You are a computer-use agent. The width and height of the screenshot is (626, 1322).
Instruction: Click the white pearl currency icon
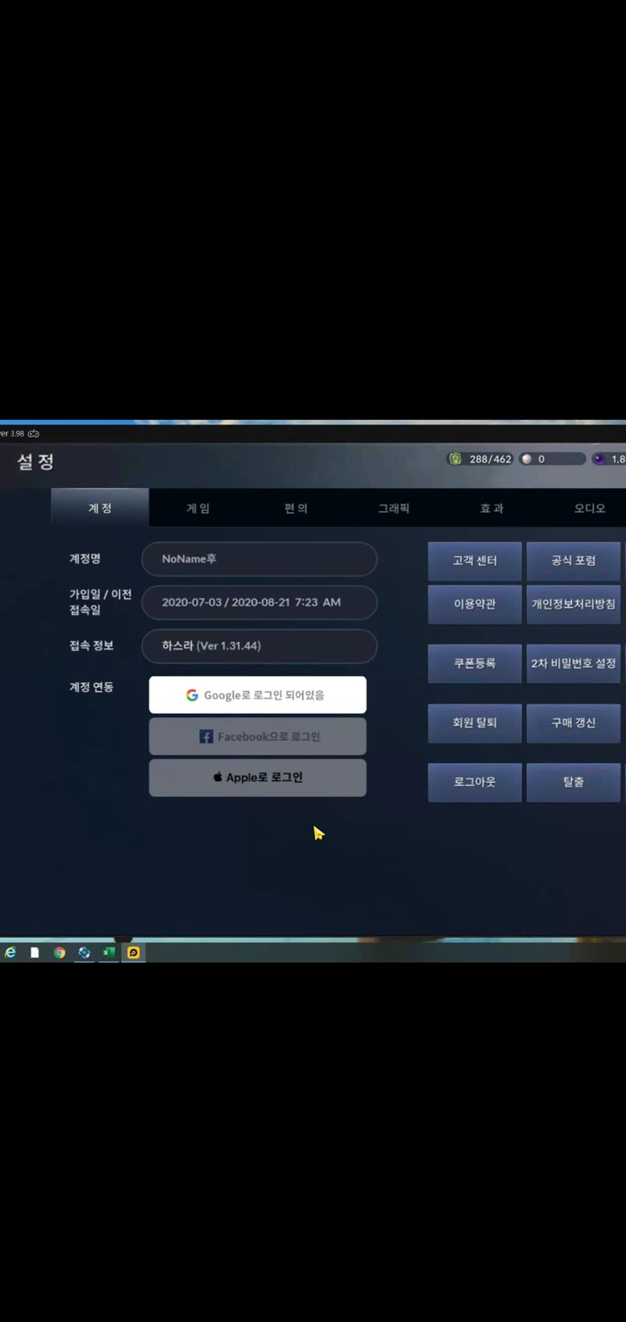527,459
